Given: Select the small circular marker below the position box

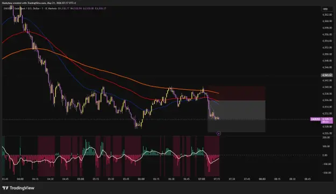Looking at the screenshot, I should pyautogui.click(x=219, y=133).
